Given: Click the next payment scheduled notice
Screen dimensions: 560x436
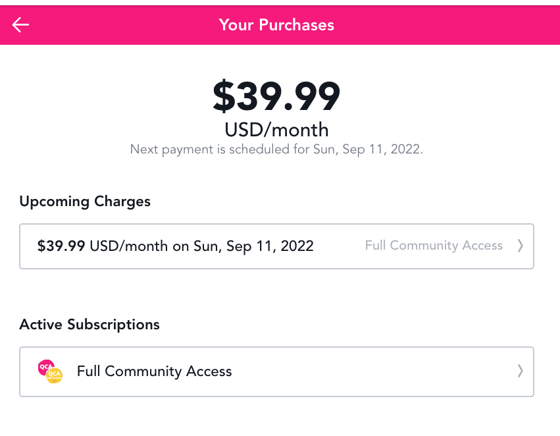Looking at the screenshot, I should pyautogui.click(x=276, y=150).
